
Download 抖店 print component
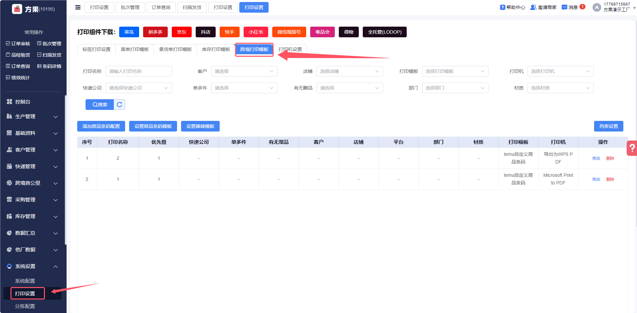coord(206,32)
